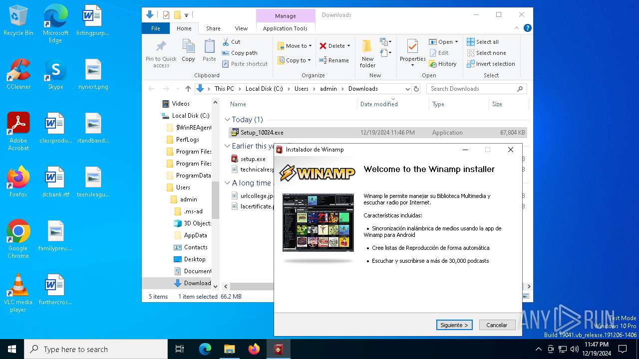Click the Siguiente button in installer

(x=454, y=325)
